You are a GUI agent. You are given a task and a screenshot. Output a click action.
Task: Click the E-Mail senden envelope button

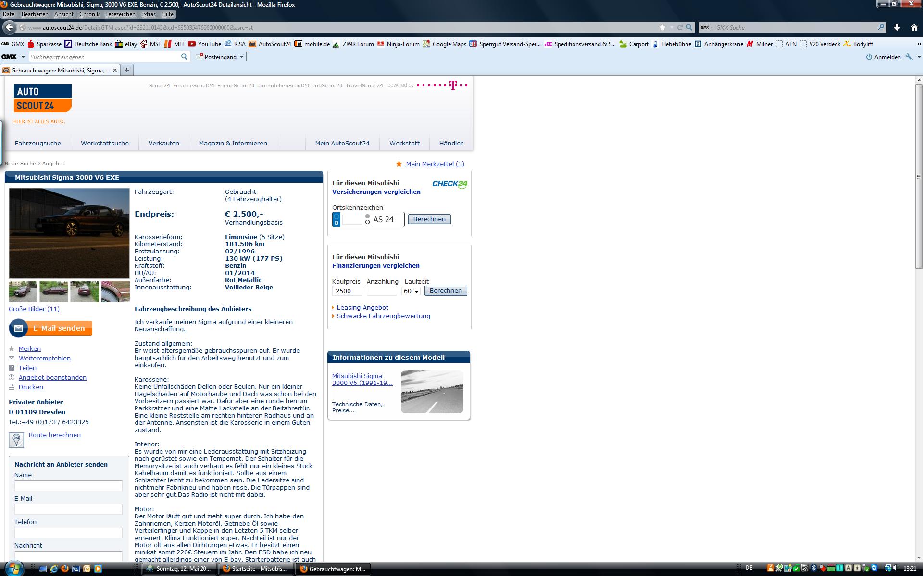click(x=50, y=328)
